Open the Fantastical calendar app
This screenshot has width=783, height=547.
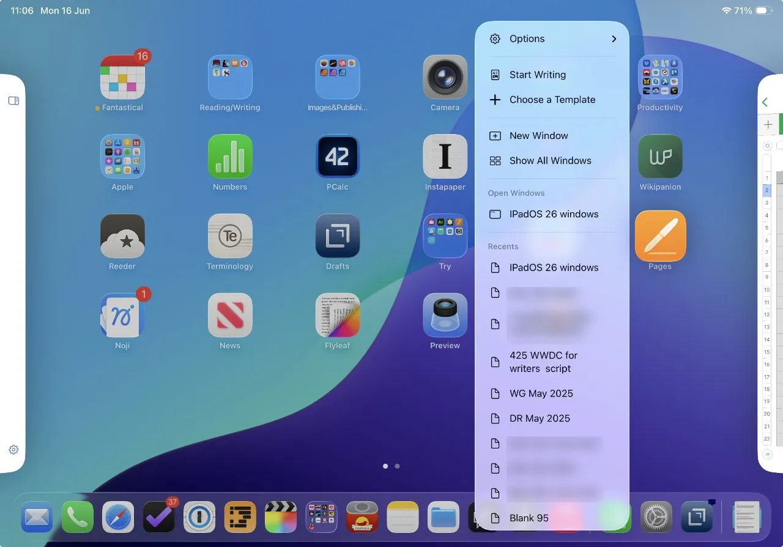click(x=122, y=77)
